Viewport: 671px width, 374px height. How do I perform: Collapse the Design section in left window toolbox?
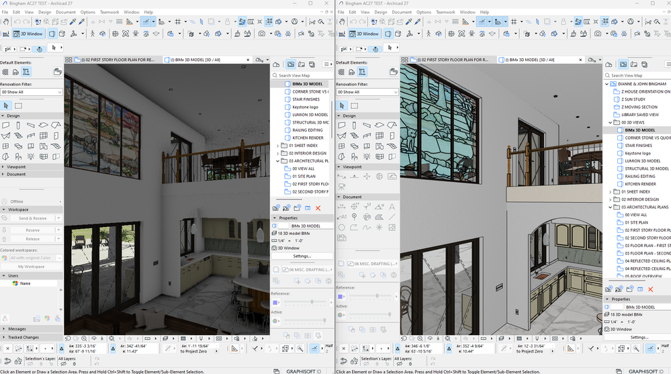click(3, 115)
